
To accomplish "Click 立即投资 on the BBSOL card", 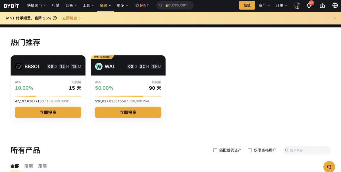I will click(48, 112).
